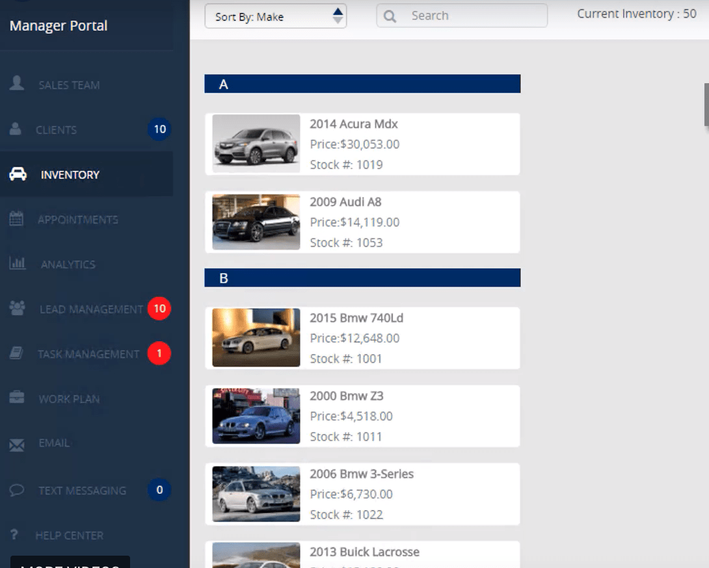The height and width of the screenshot is (568, 709).
Task: Open the 2014 Acura Mdx listing
Action: tap(362, 144)
